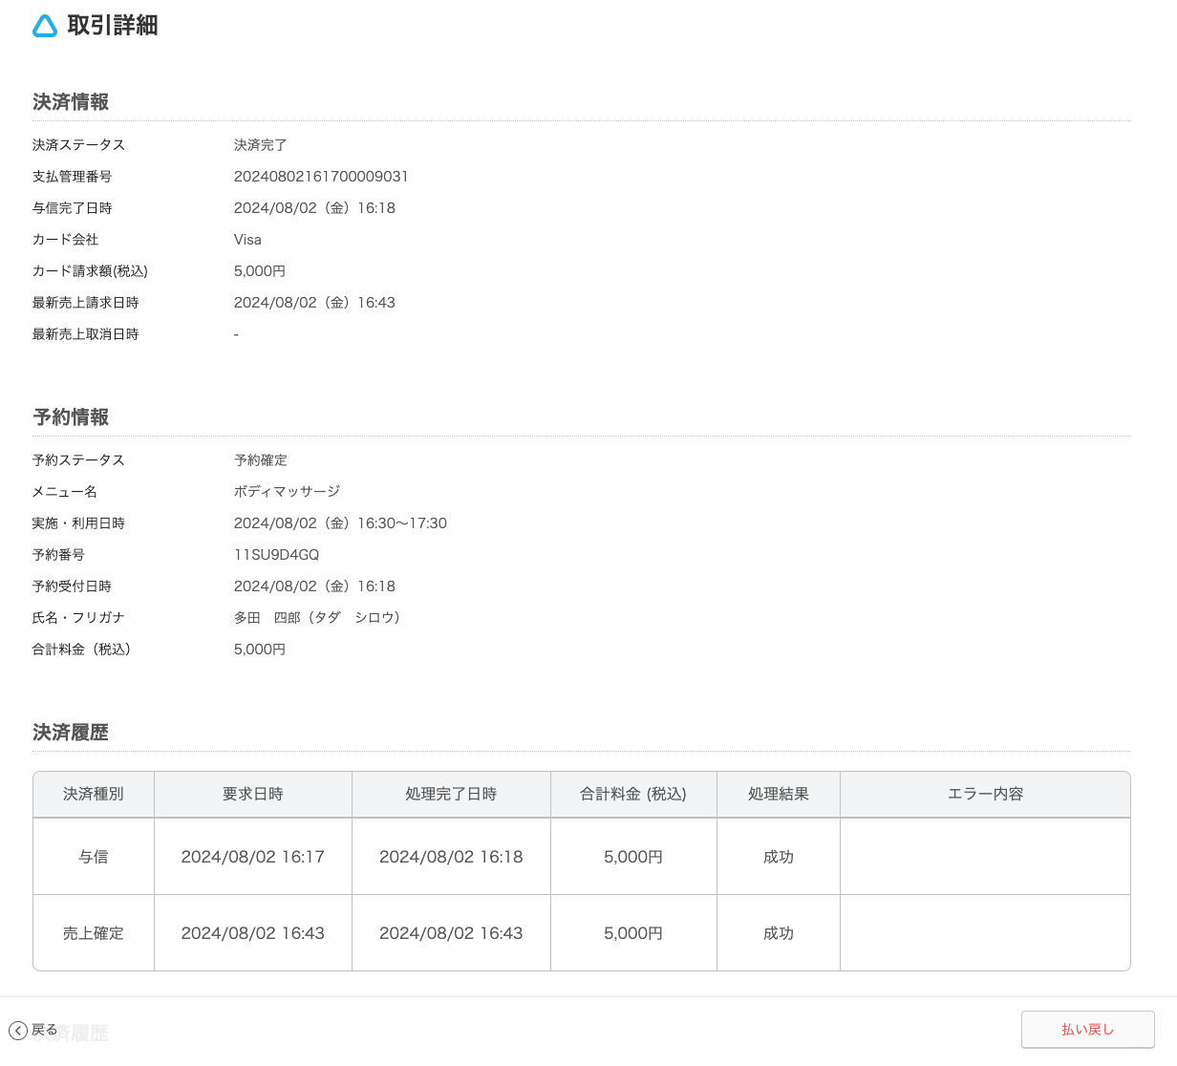Click the 与信完了日時 label

pyautogui.click(x=73, y=208)
